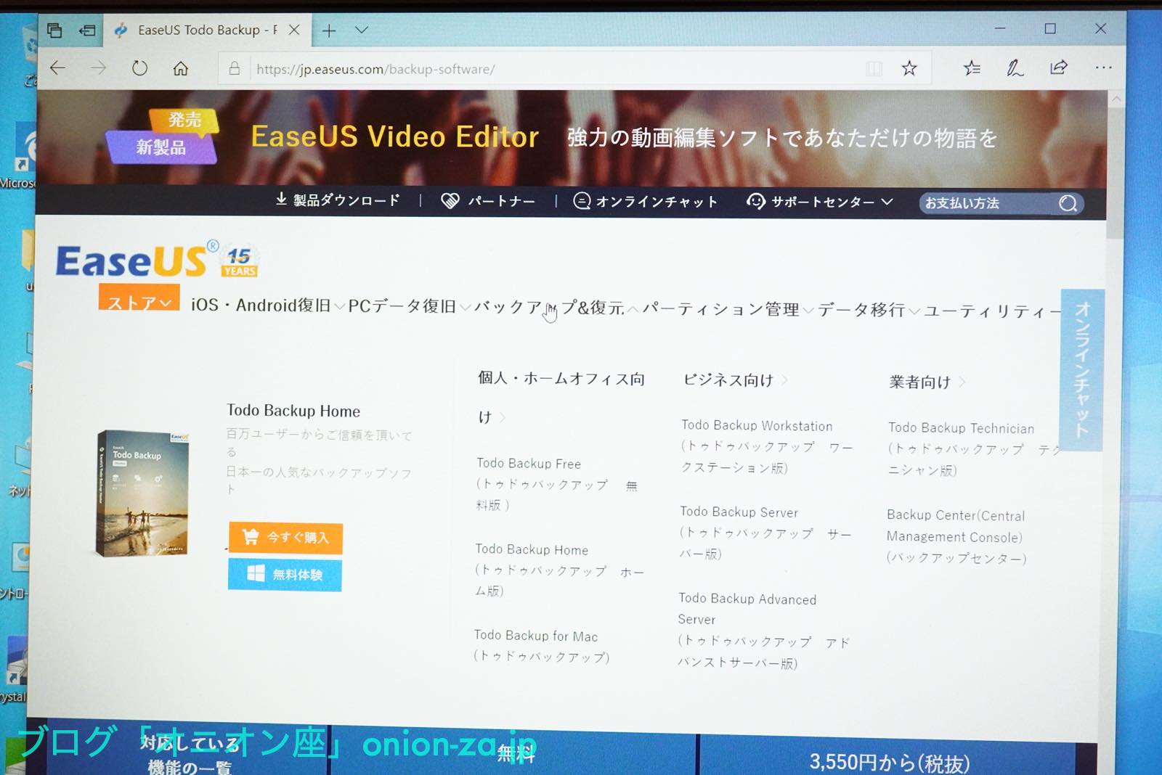Viewport: 1162px width, 775px height.
Task: Select Todo Backup Advanced Server
Action: point(763,630)
